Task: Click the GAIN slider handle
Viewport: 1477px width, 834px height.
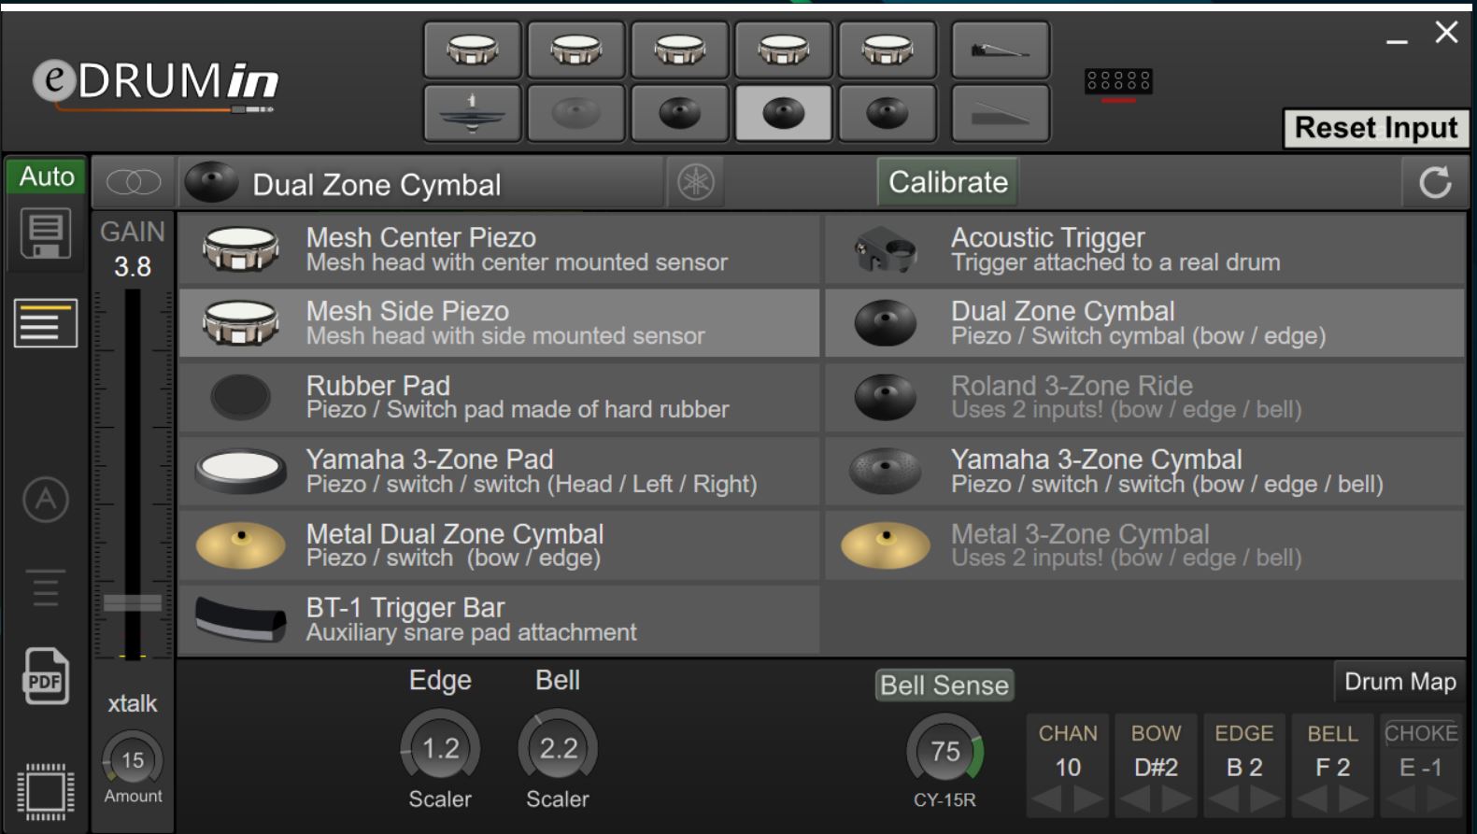Action: pos(133,602)
